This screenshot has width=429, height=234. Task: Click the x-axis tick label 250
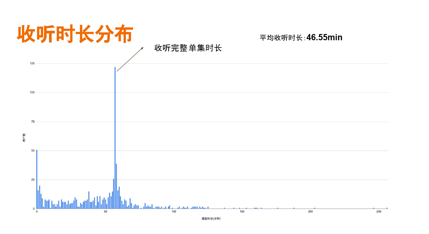(379, 212)
